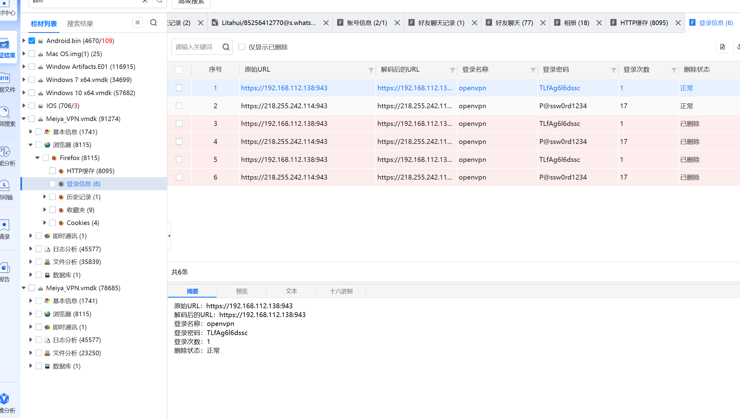The height and width of the screenshot is (418, 740).
Task: Check the Mac OS.img(1) checkbox
Action: coord(32,54)
